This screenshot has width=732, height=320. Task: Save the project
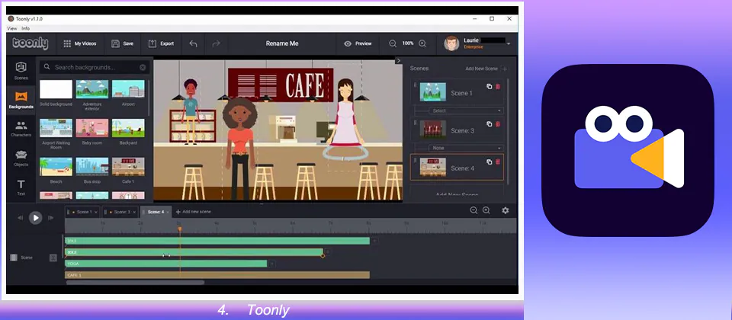coord(122,43)
